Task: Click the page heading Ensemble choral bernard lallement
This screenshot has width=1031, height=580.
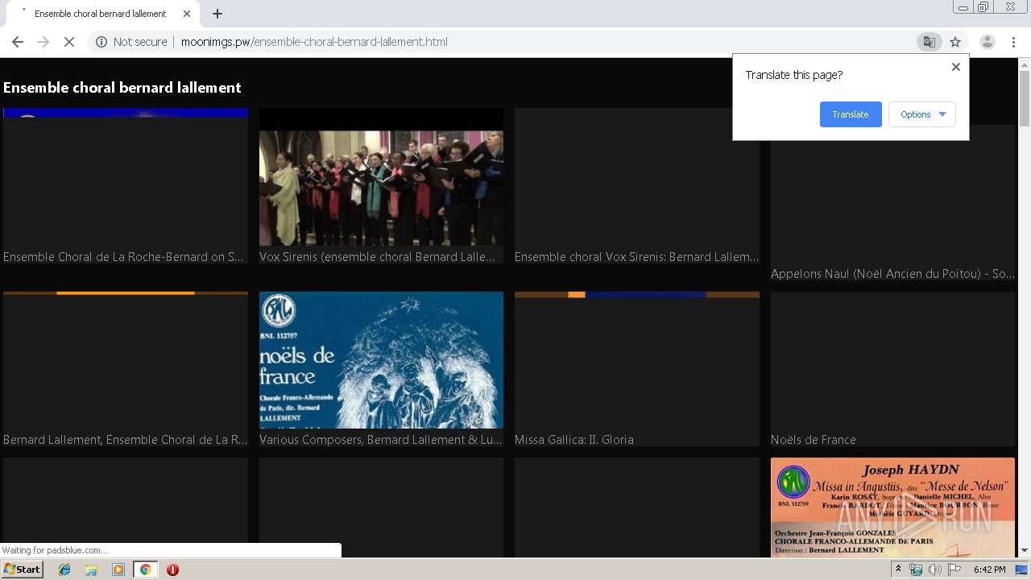Action: point(122,88)
